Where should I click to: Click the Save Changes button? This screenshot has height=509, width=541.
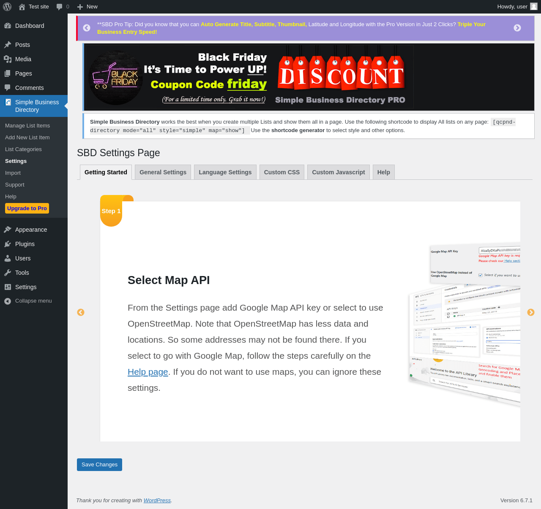point(99,465)
